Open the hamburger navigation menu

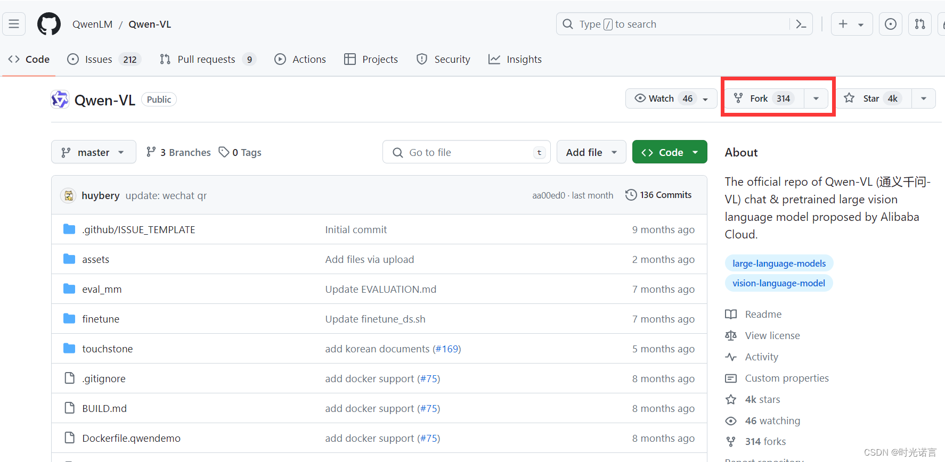click(14, 24)
